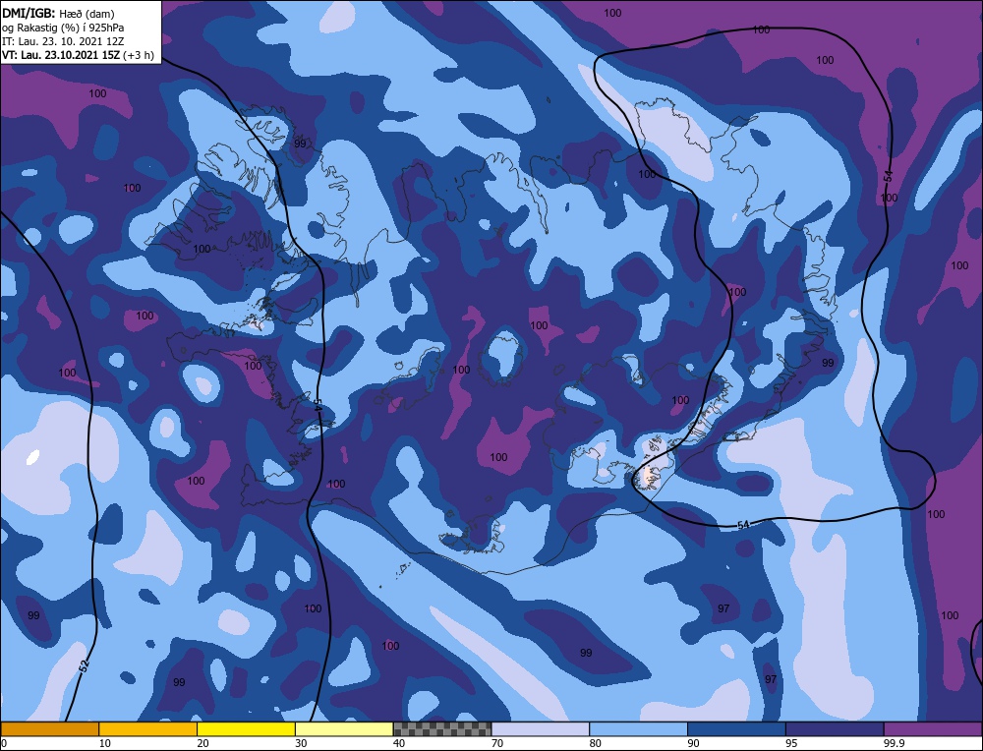
Task: Click the line 'og Rakastig (%) í 925hPa'
Action: tap(63, 28)
